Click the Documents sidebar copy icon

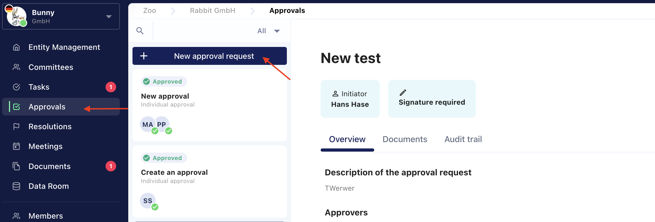tap(16, 166)
